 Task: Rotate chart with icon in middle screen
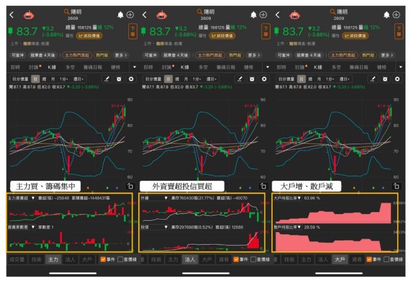point(263,186)
